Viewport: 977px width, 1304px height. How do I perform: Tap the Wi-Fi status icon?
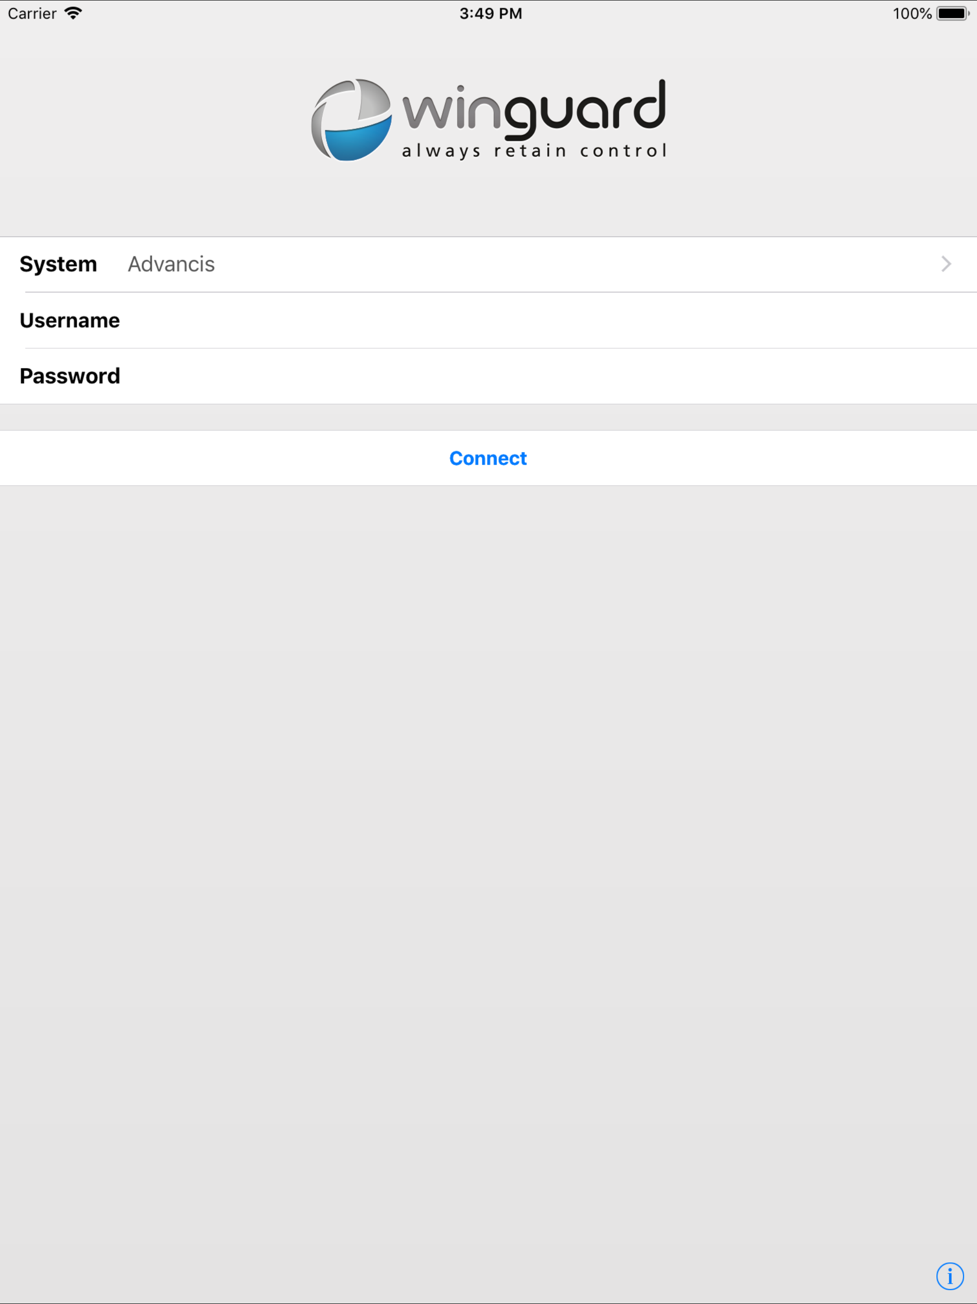click(73, 13)
